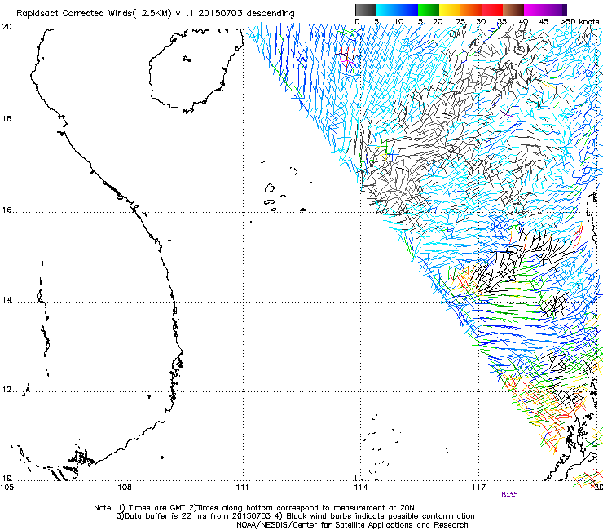The image size is (603, 530).
Task: Click the title 'Rapidscat Corrected Winds(12.5KM)'
Action: coord(94,14)
